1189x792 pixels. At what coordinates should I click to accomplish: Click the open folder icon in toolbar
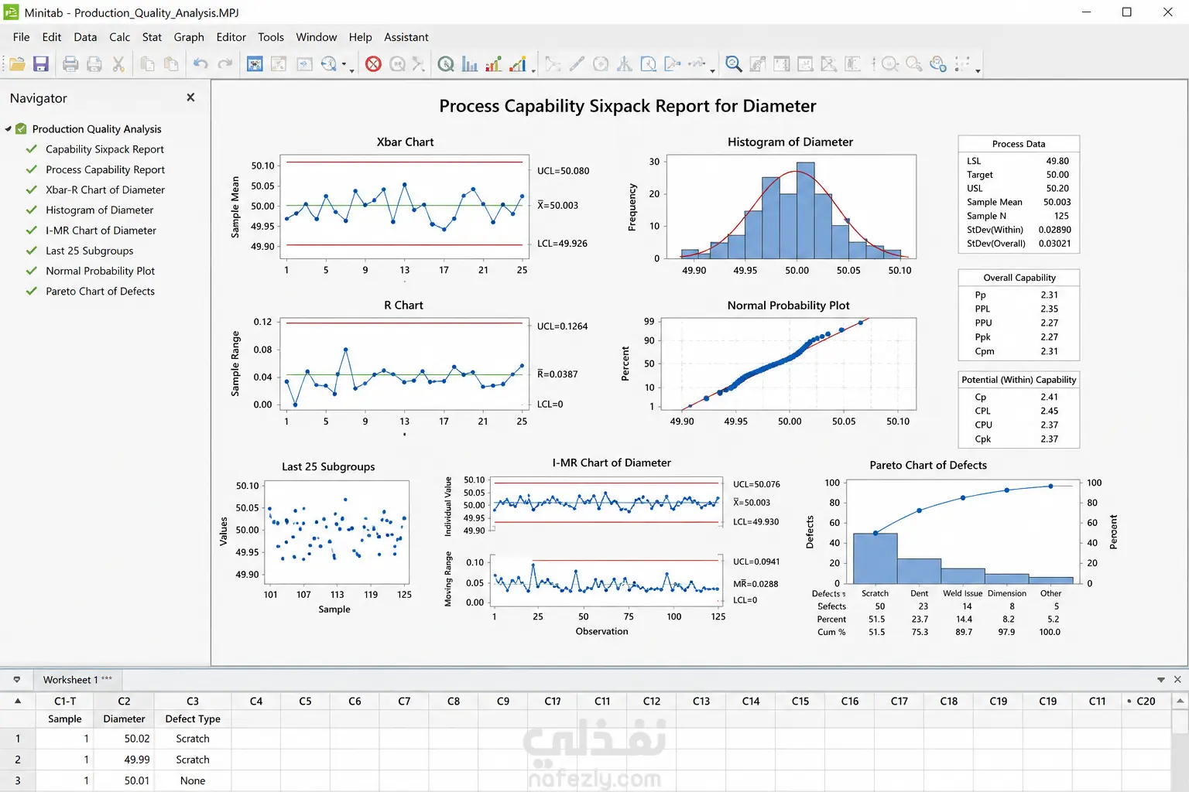17,64
